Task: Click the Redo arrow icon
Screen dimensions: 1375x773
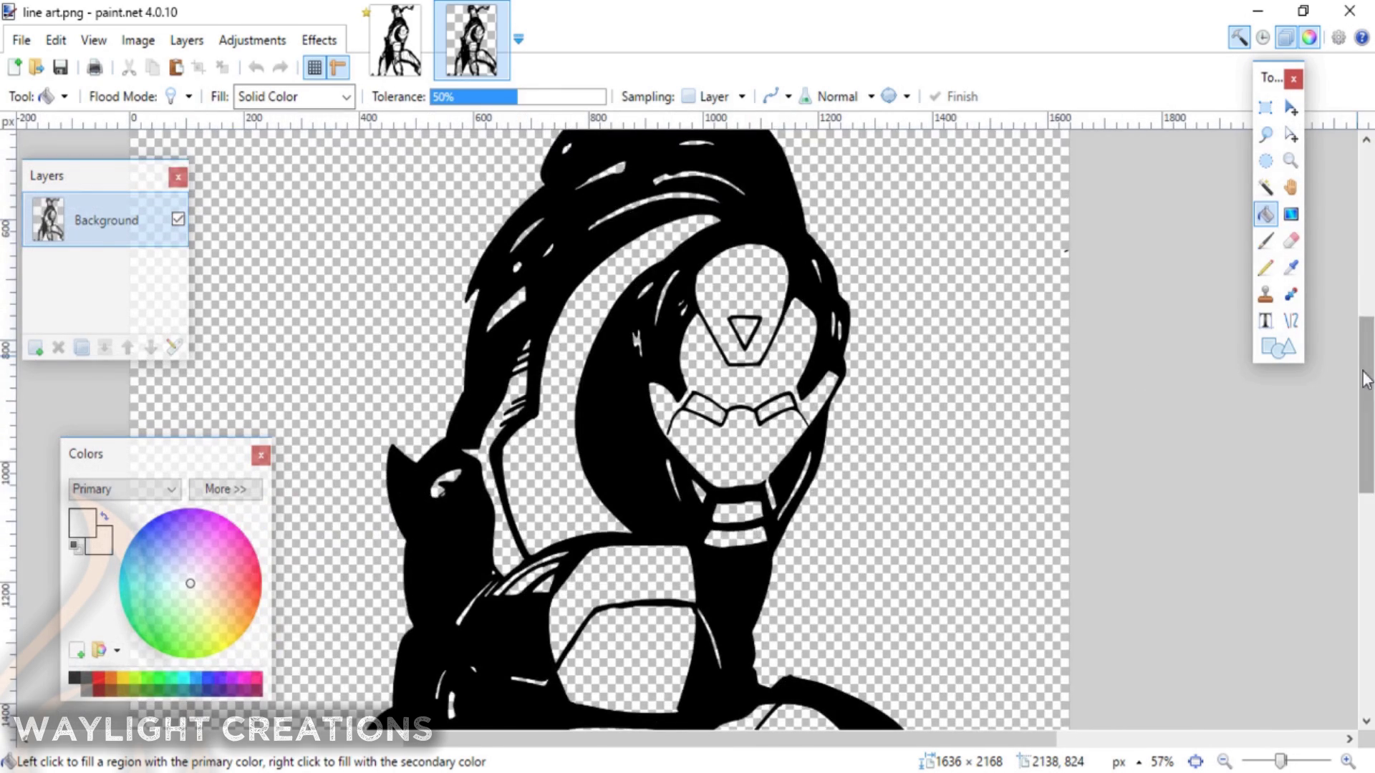Action: coord(280,67)
